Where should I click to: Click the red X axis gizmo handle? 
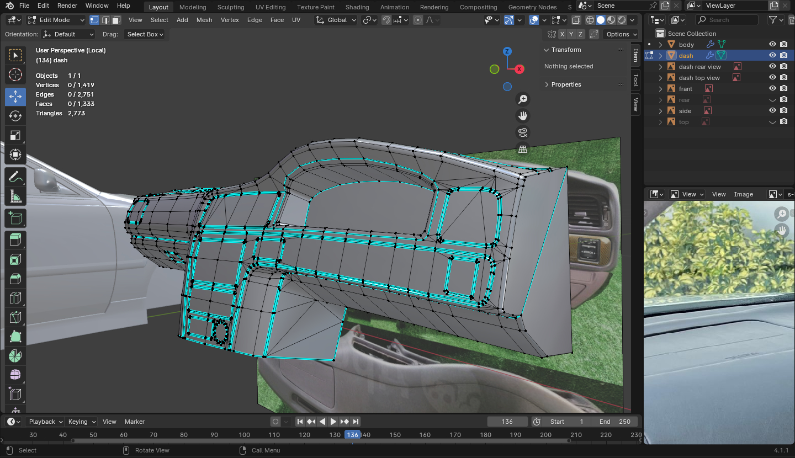pyautogui.click(x=520, y=69)
